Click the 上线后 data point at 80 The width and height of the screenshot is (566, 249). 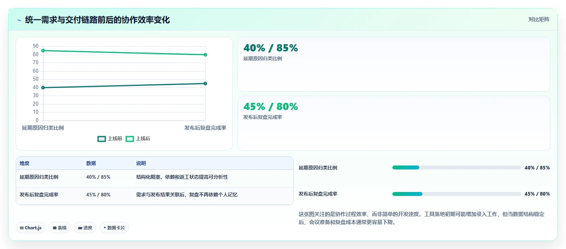point(205,55)
